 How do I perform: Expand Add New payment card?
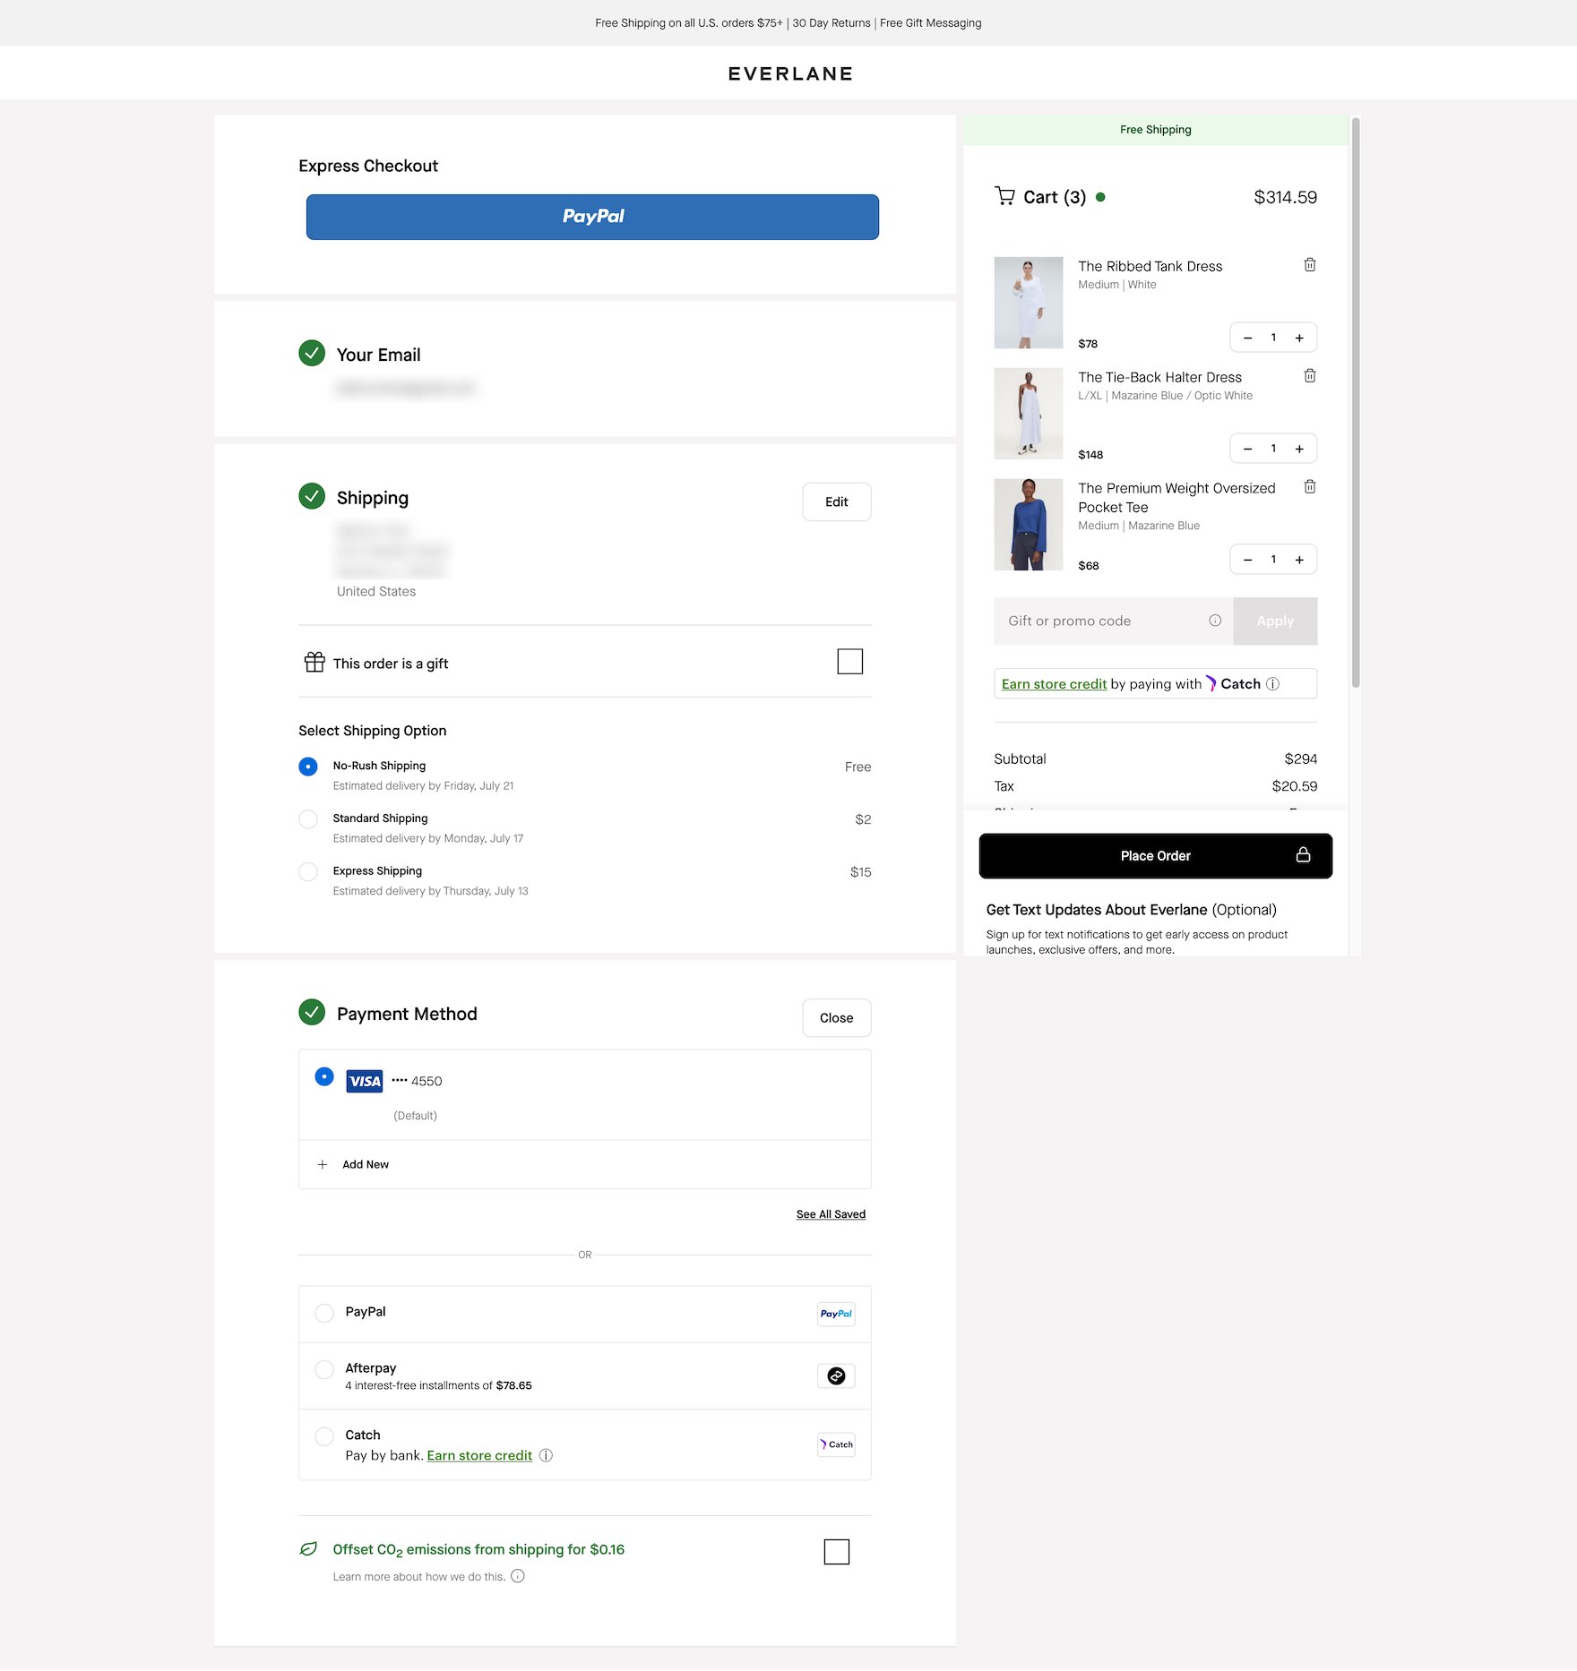365,1165
